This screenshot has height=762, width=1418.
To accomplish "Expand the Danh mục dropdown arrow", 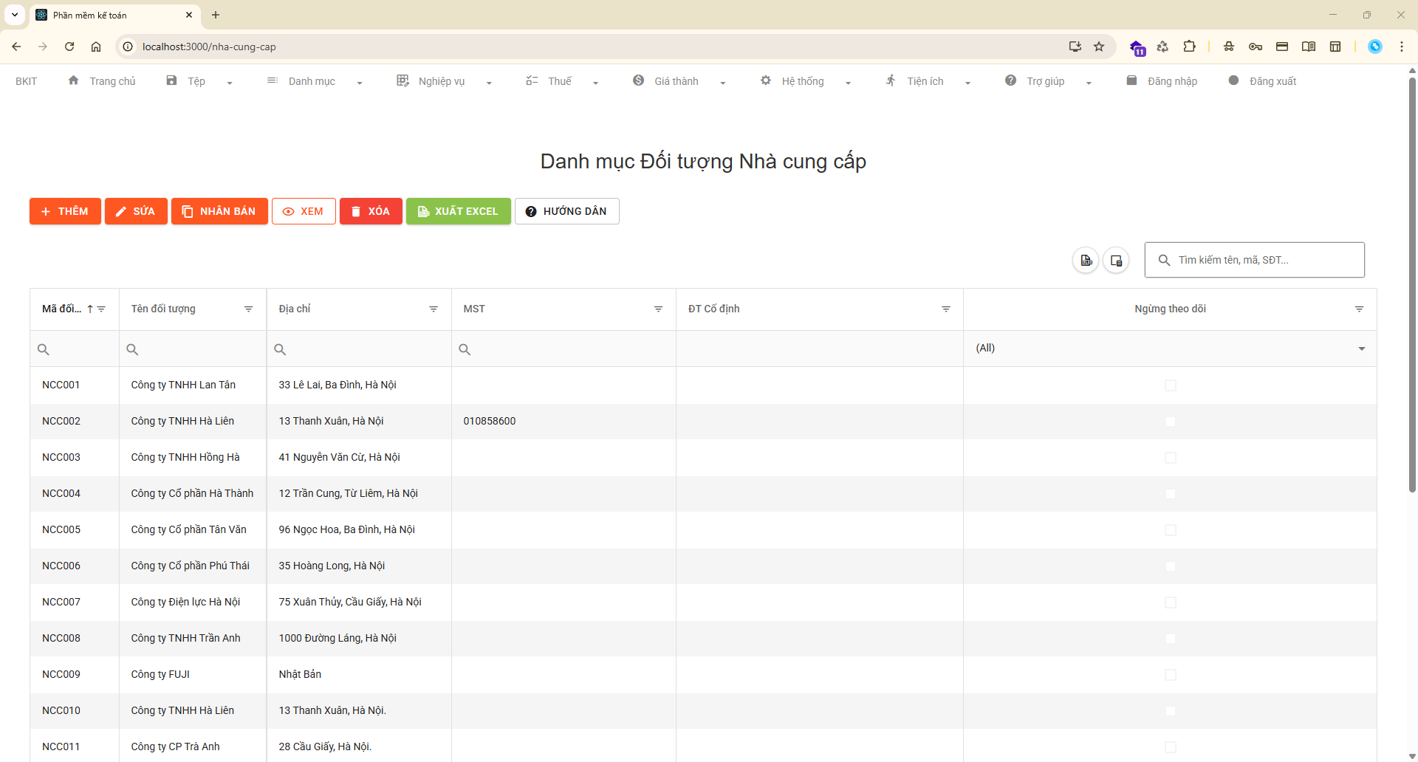I will (360, 83).
